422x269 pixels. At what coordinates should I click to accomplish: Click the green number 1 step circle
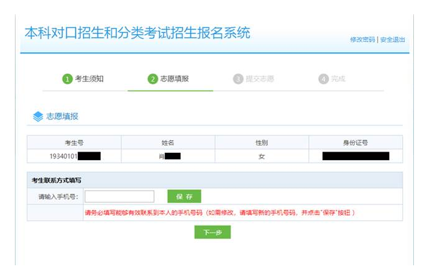coord(67,79)
